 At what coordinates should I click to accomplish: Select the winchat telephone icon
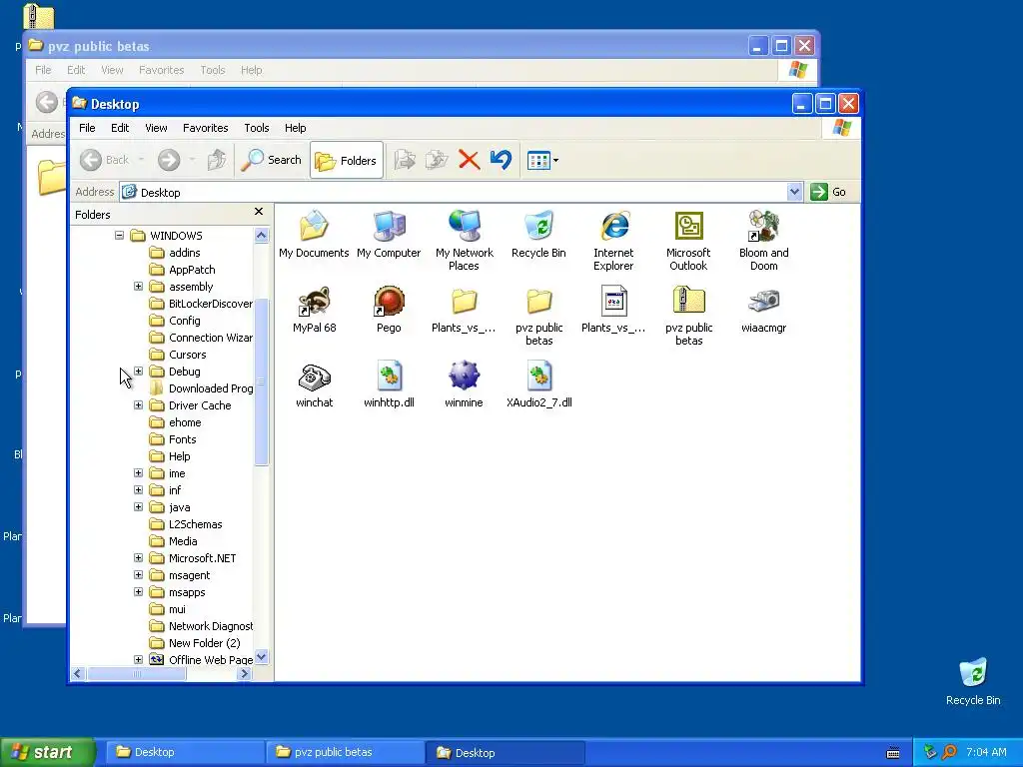click(x=315, y=377)
